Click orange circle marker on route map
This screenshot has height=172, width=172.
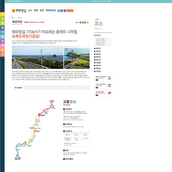(35, 131)
